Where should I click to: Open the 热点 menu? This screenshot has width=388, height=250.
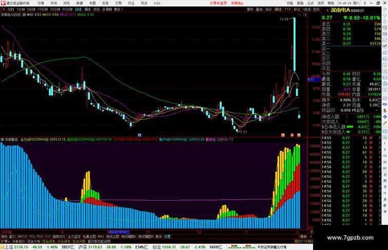point(144,3)
